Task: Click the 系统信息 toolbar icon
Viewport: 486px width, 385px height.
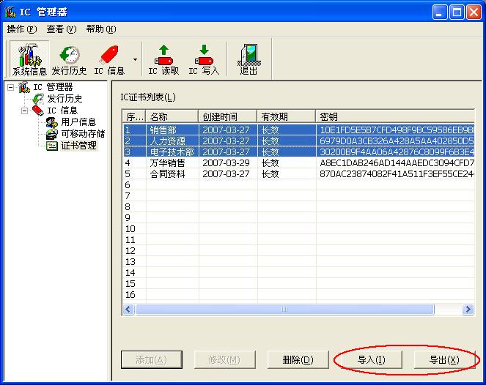Action: [x=29, y=59]
